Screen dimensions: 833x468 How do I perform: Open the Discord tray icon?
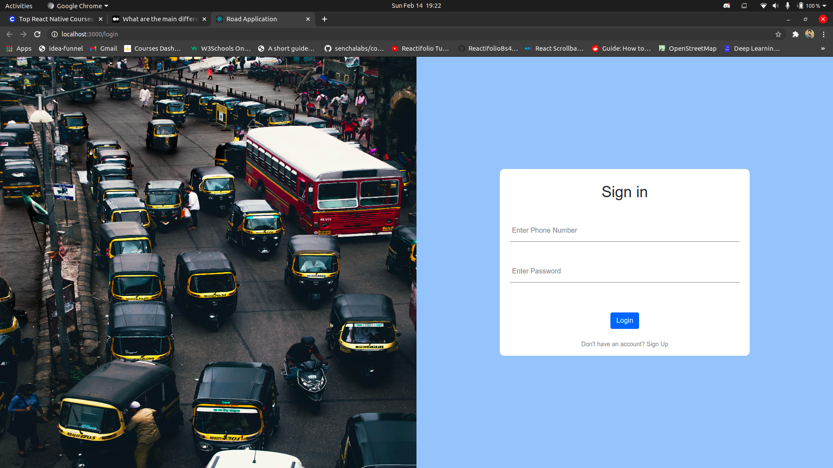(x=727, y=6)
